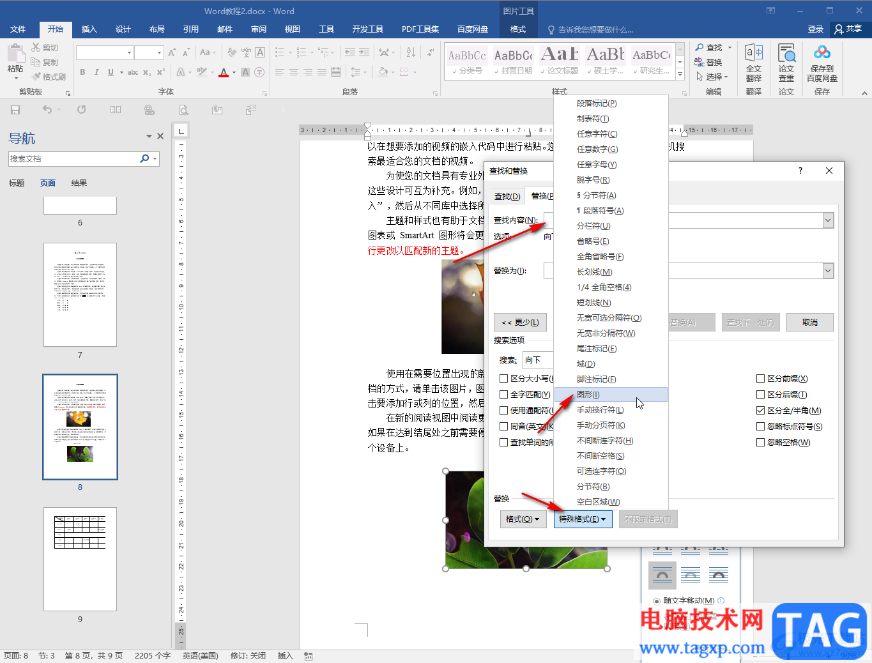
Task: Open the Select (选择) dropdown in editing group
Action: coord(712,77)
